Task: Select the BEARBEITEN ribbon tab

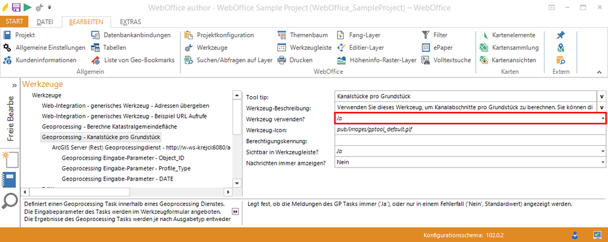Action: point(86,22)
